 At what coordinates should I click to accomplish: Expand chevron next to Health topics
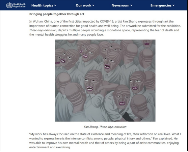(55, 5)
